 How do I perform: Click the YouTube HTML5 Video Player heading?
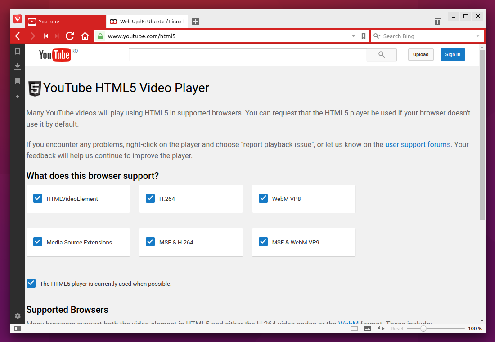(126, 88)
